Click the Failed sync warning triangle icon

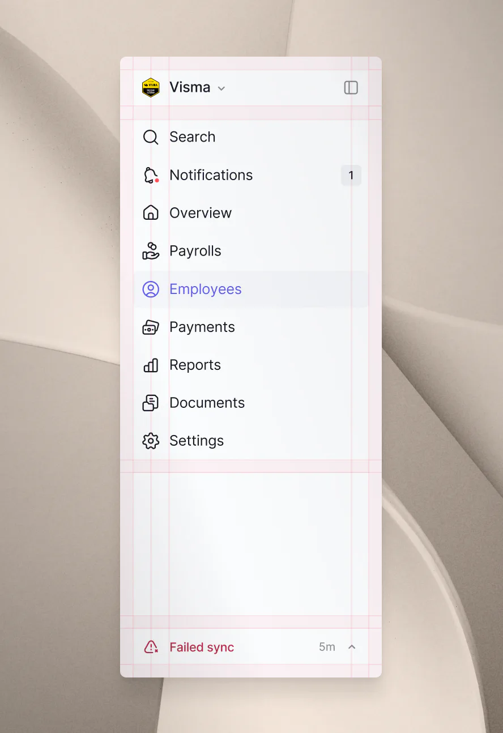(151, 647)
